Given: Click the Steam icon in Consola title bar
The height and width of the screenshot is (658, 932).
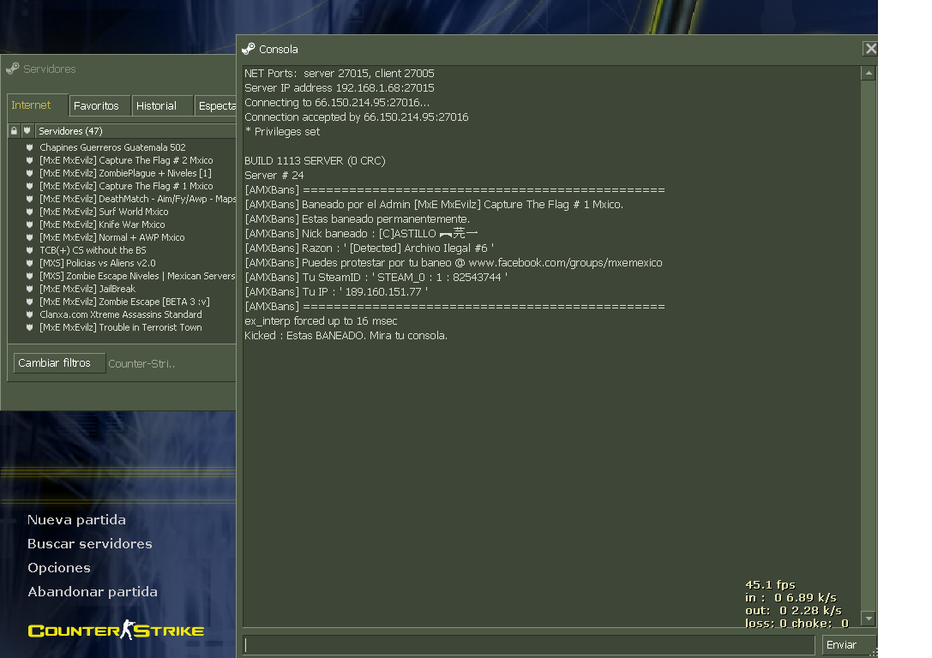Looking at the screenshot, I should (249, 49).
